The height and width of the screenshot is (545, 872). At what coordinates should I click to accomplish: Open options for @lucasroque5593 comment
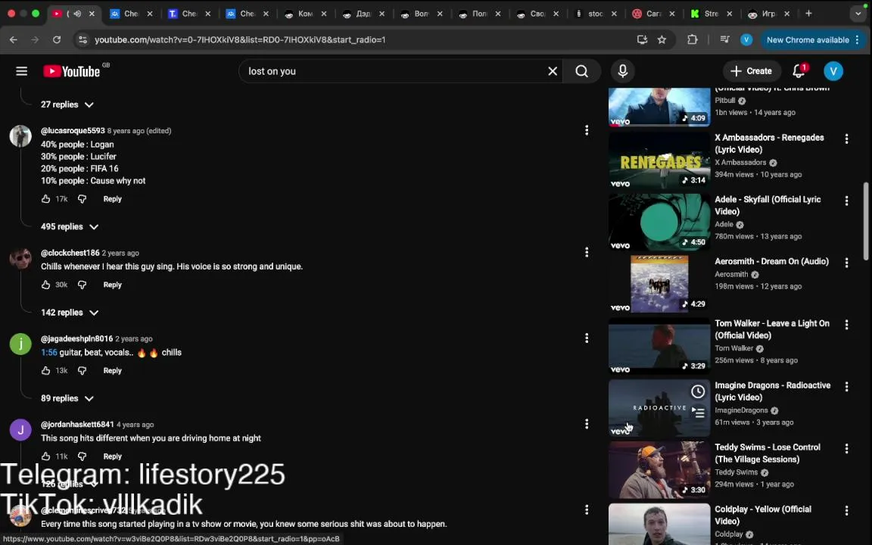pos(586,130)
